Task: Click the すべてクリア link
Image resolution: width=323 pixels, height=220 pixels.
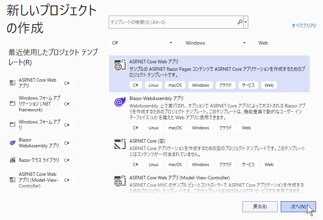Action: click(x=304, y=26)
